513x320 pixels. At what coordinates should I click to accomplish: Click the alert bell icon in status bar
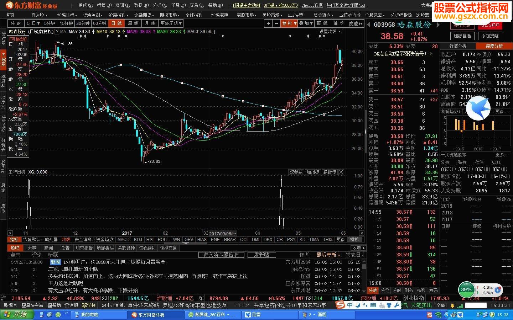click(453, 305)
